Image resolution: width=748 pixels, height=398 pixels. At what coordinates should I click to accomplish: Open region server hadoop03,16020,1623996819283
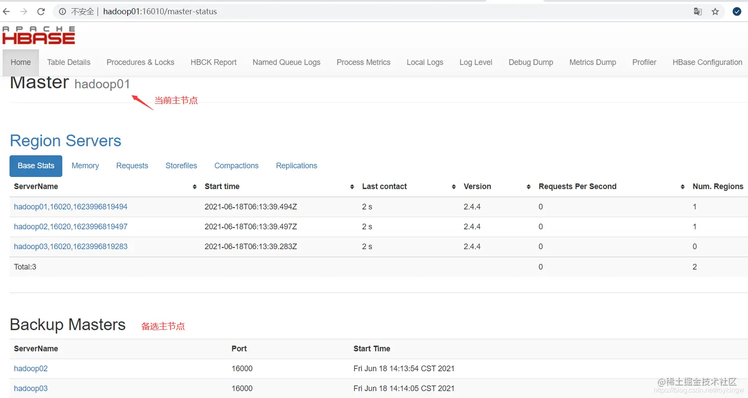tap(71, 246)
